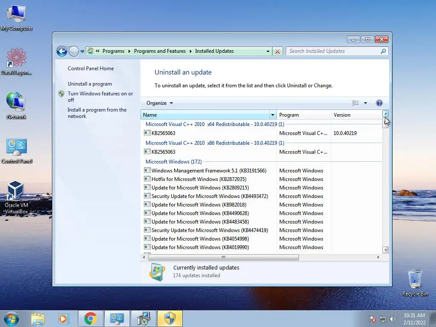The width and height of the screenshot is (436, 327).
Task: Click Programs and Features breadcrumb
Action: (160, 51)
